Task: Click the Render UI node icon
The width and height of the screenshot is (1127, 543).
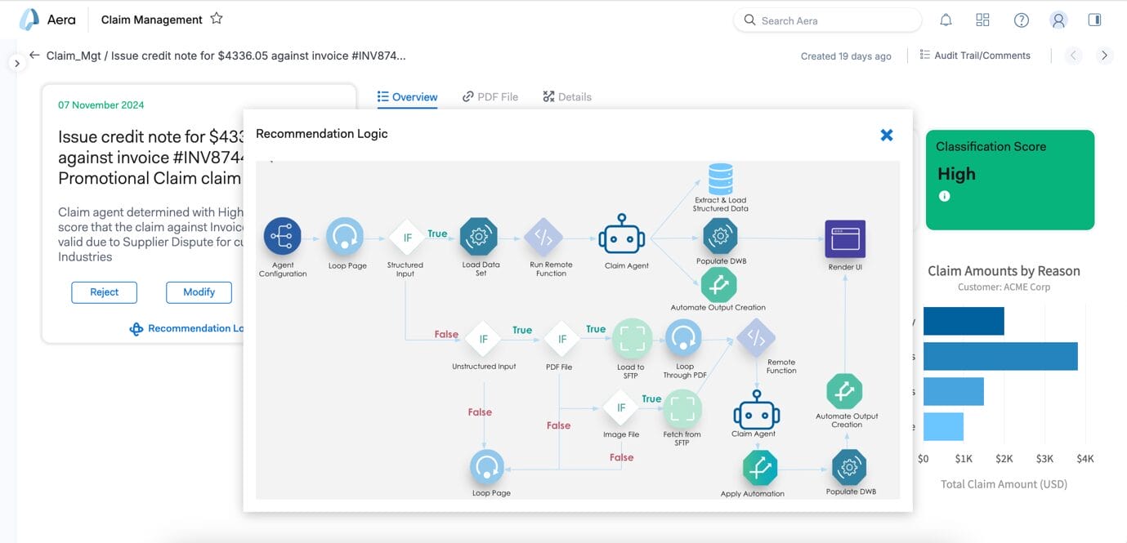Action: pyautogui.click(x=845, y=238)
